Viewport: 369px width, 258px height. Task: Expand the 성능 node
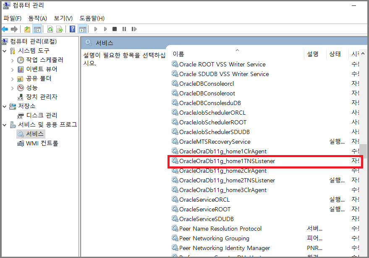click(12, 88)
